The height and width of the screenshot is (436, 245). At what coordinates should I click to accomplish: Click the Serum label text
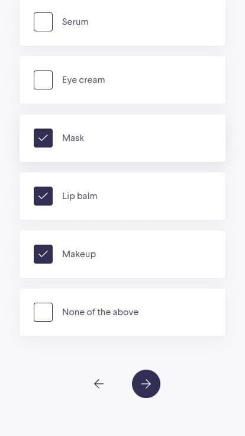[x=75, y=22]
